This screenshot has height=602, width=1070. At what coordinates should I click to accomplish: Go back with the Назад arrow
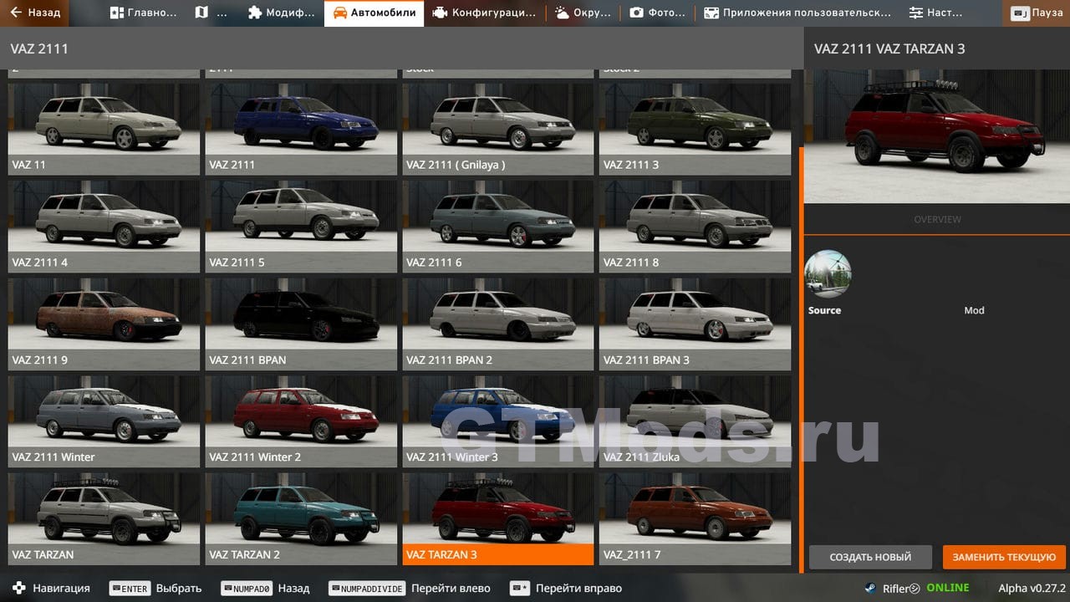35,13
